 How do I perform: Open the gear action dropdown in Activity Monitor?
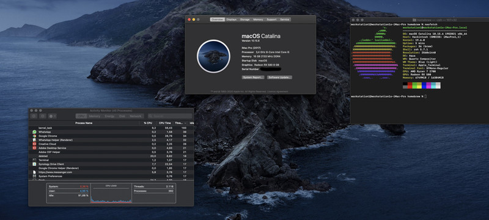coord(52,116)
